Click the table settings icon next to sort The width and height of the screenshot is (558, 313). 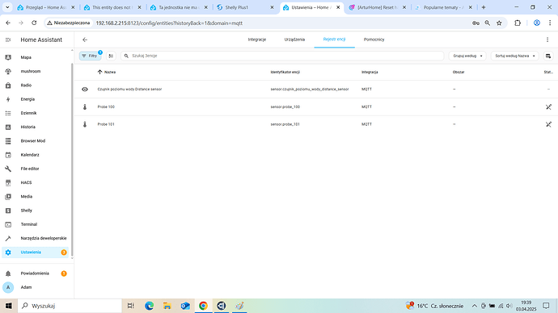click(x=548, y=56)
